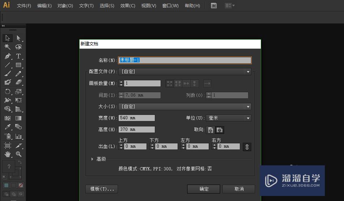Viewport: 344px width, 201px height.
Task: Select the Width/Warp tool
Action: point(8,100)
